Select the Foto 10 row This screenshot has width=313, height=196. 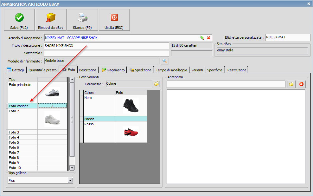coord(37,168)
